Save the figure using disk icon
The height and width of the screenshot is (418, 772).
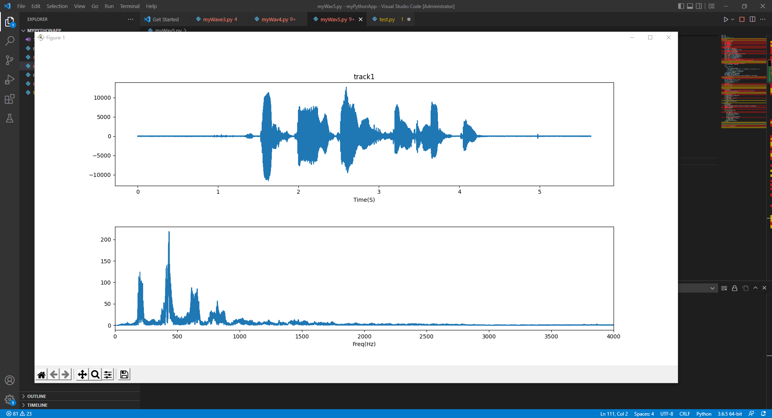pos(124,375)
